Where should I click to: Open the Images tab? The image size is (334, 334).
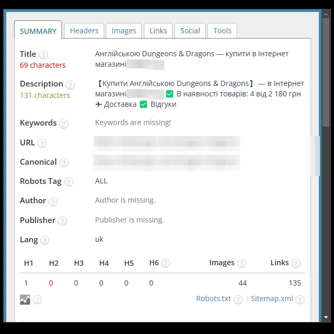pos(124,31)
